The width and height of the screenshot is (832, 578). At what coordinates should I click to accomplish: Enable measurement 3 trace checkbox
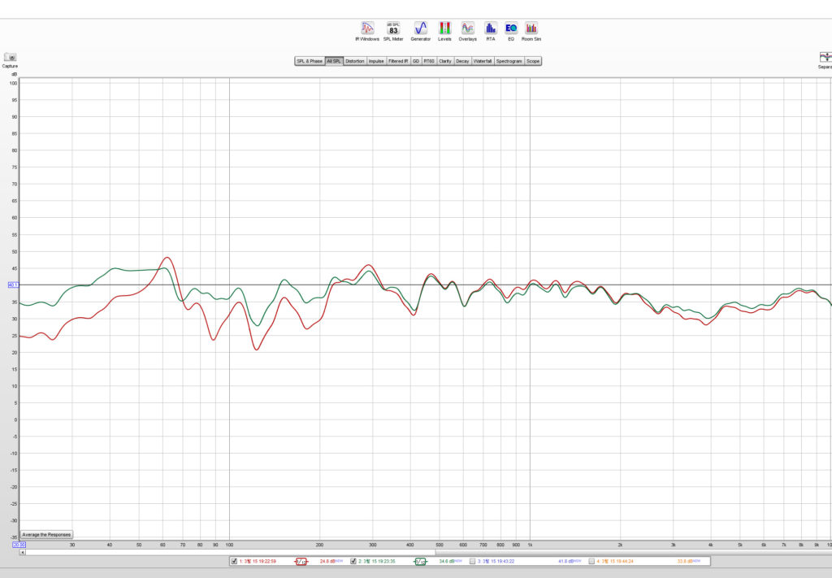coord(472,561)
